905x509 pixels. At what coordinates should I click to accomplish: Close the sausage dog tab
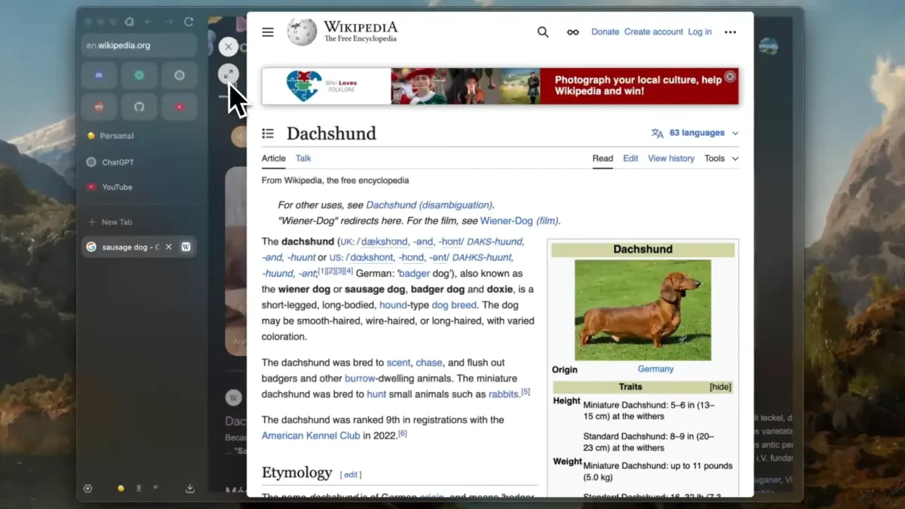(169, 247)
